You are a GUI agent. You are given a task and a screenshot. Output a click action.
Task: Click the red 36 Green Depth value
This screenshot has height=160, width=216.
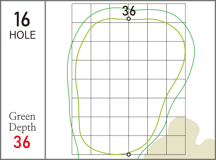pyautogui.click(x=22, y=142)
